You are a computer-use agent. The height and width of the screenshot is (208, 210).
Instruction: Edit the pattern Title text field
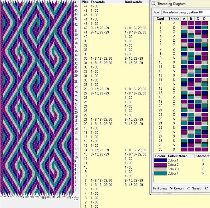(186, 12)
